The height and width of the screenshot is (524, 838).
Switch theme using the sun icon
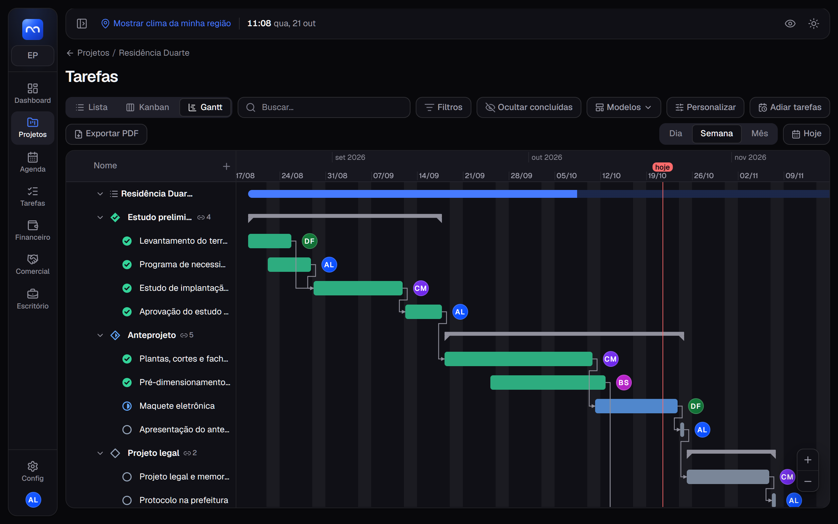pos(813,24)
